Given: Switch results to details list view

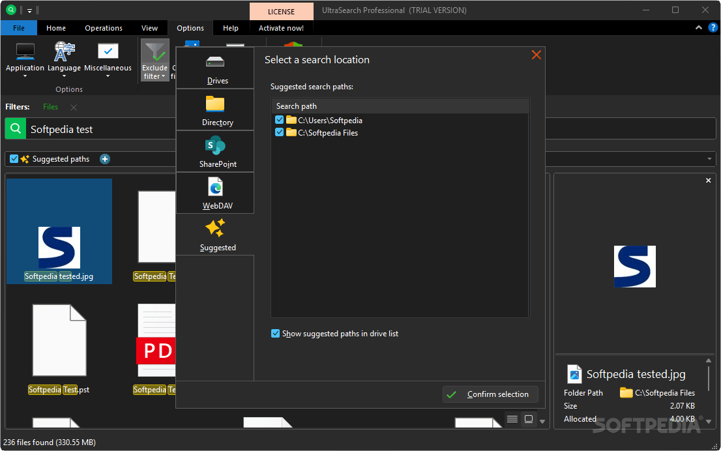Looking at the screenshot, I should pos(512,419).
